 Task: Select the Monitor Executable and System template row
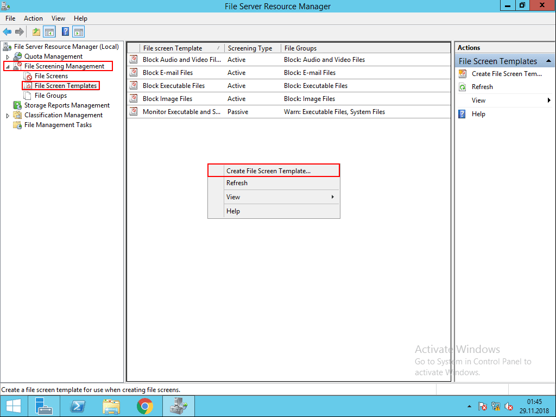[179, 111]
